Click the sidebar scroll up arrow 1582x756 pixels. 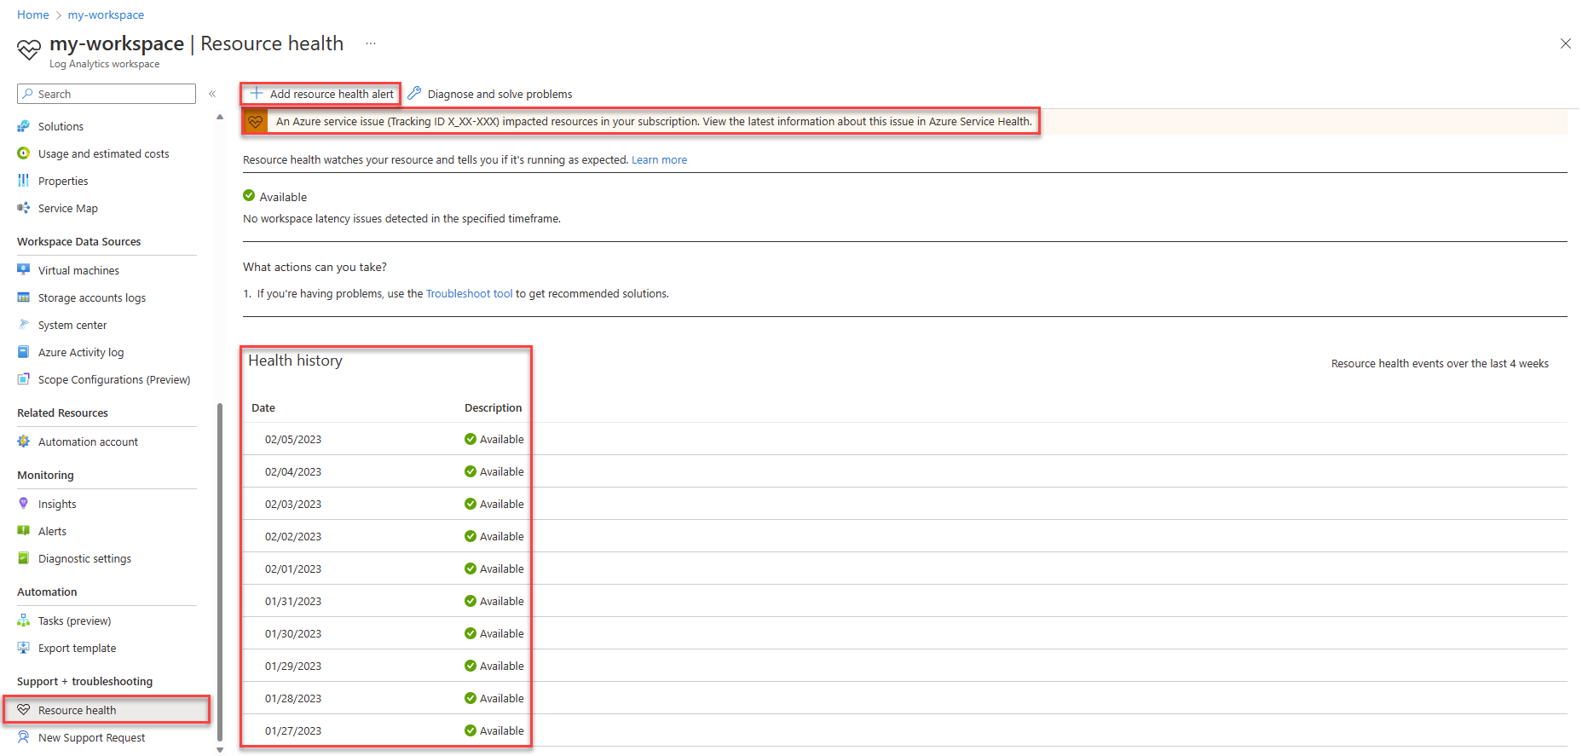pyautogui.click(x=220, y=117)
